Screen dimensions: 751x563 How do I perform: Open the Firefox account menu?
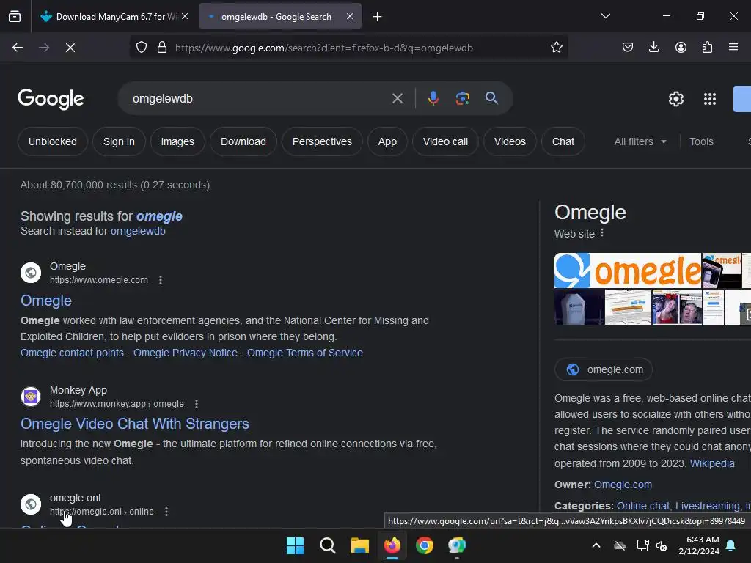click(681, 48)
